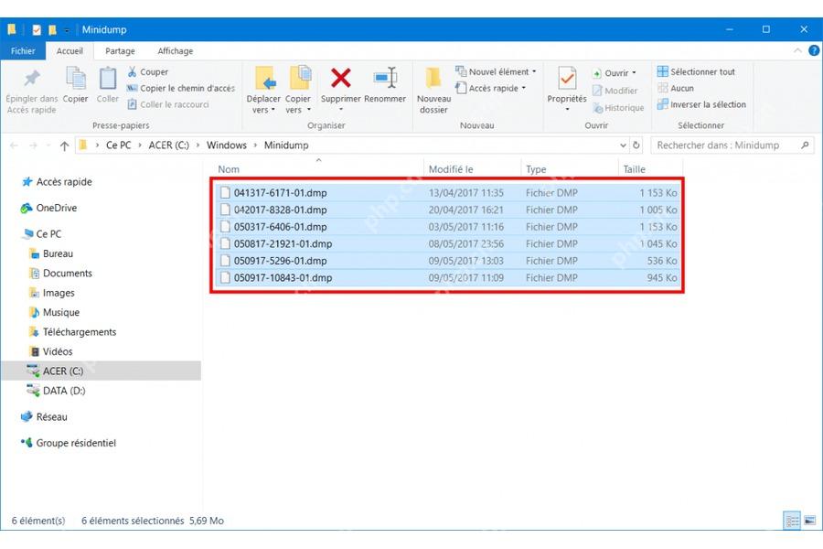Select file 050817-21921-01.dmp
Image resolution: width=823 pixels, height=549 pixels.
(x=448, y=243)
